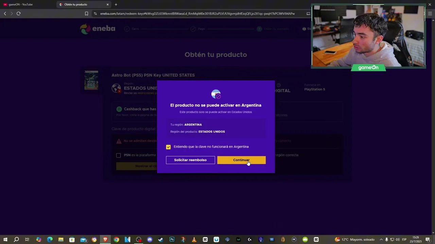Reload the current page
Image resolution: width=435 pixels, height=244 pixels.
[18, 14]
